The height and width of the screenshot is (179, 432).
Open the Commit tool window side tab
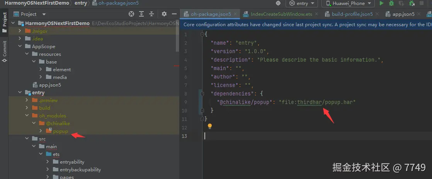coord(4,51)
